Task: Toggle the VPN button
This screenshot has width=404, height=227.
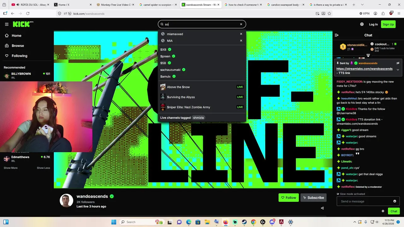Action: click(x=364, y=14)
